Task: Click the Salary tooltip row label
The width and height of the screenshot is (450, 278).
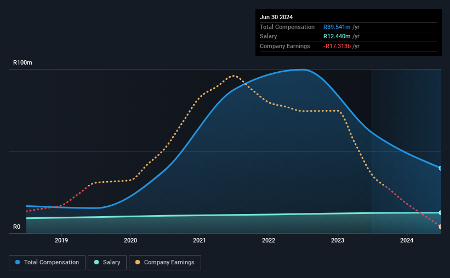Action: point(269,37)
